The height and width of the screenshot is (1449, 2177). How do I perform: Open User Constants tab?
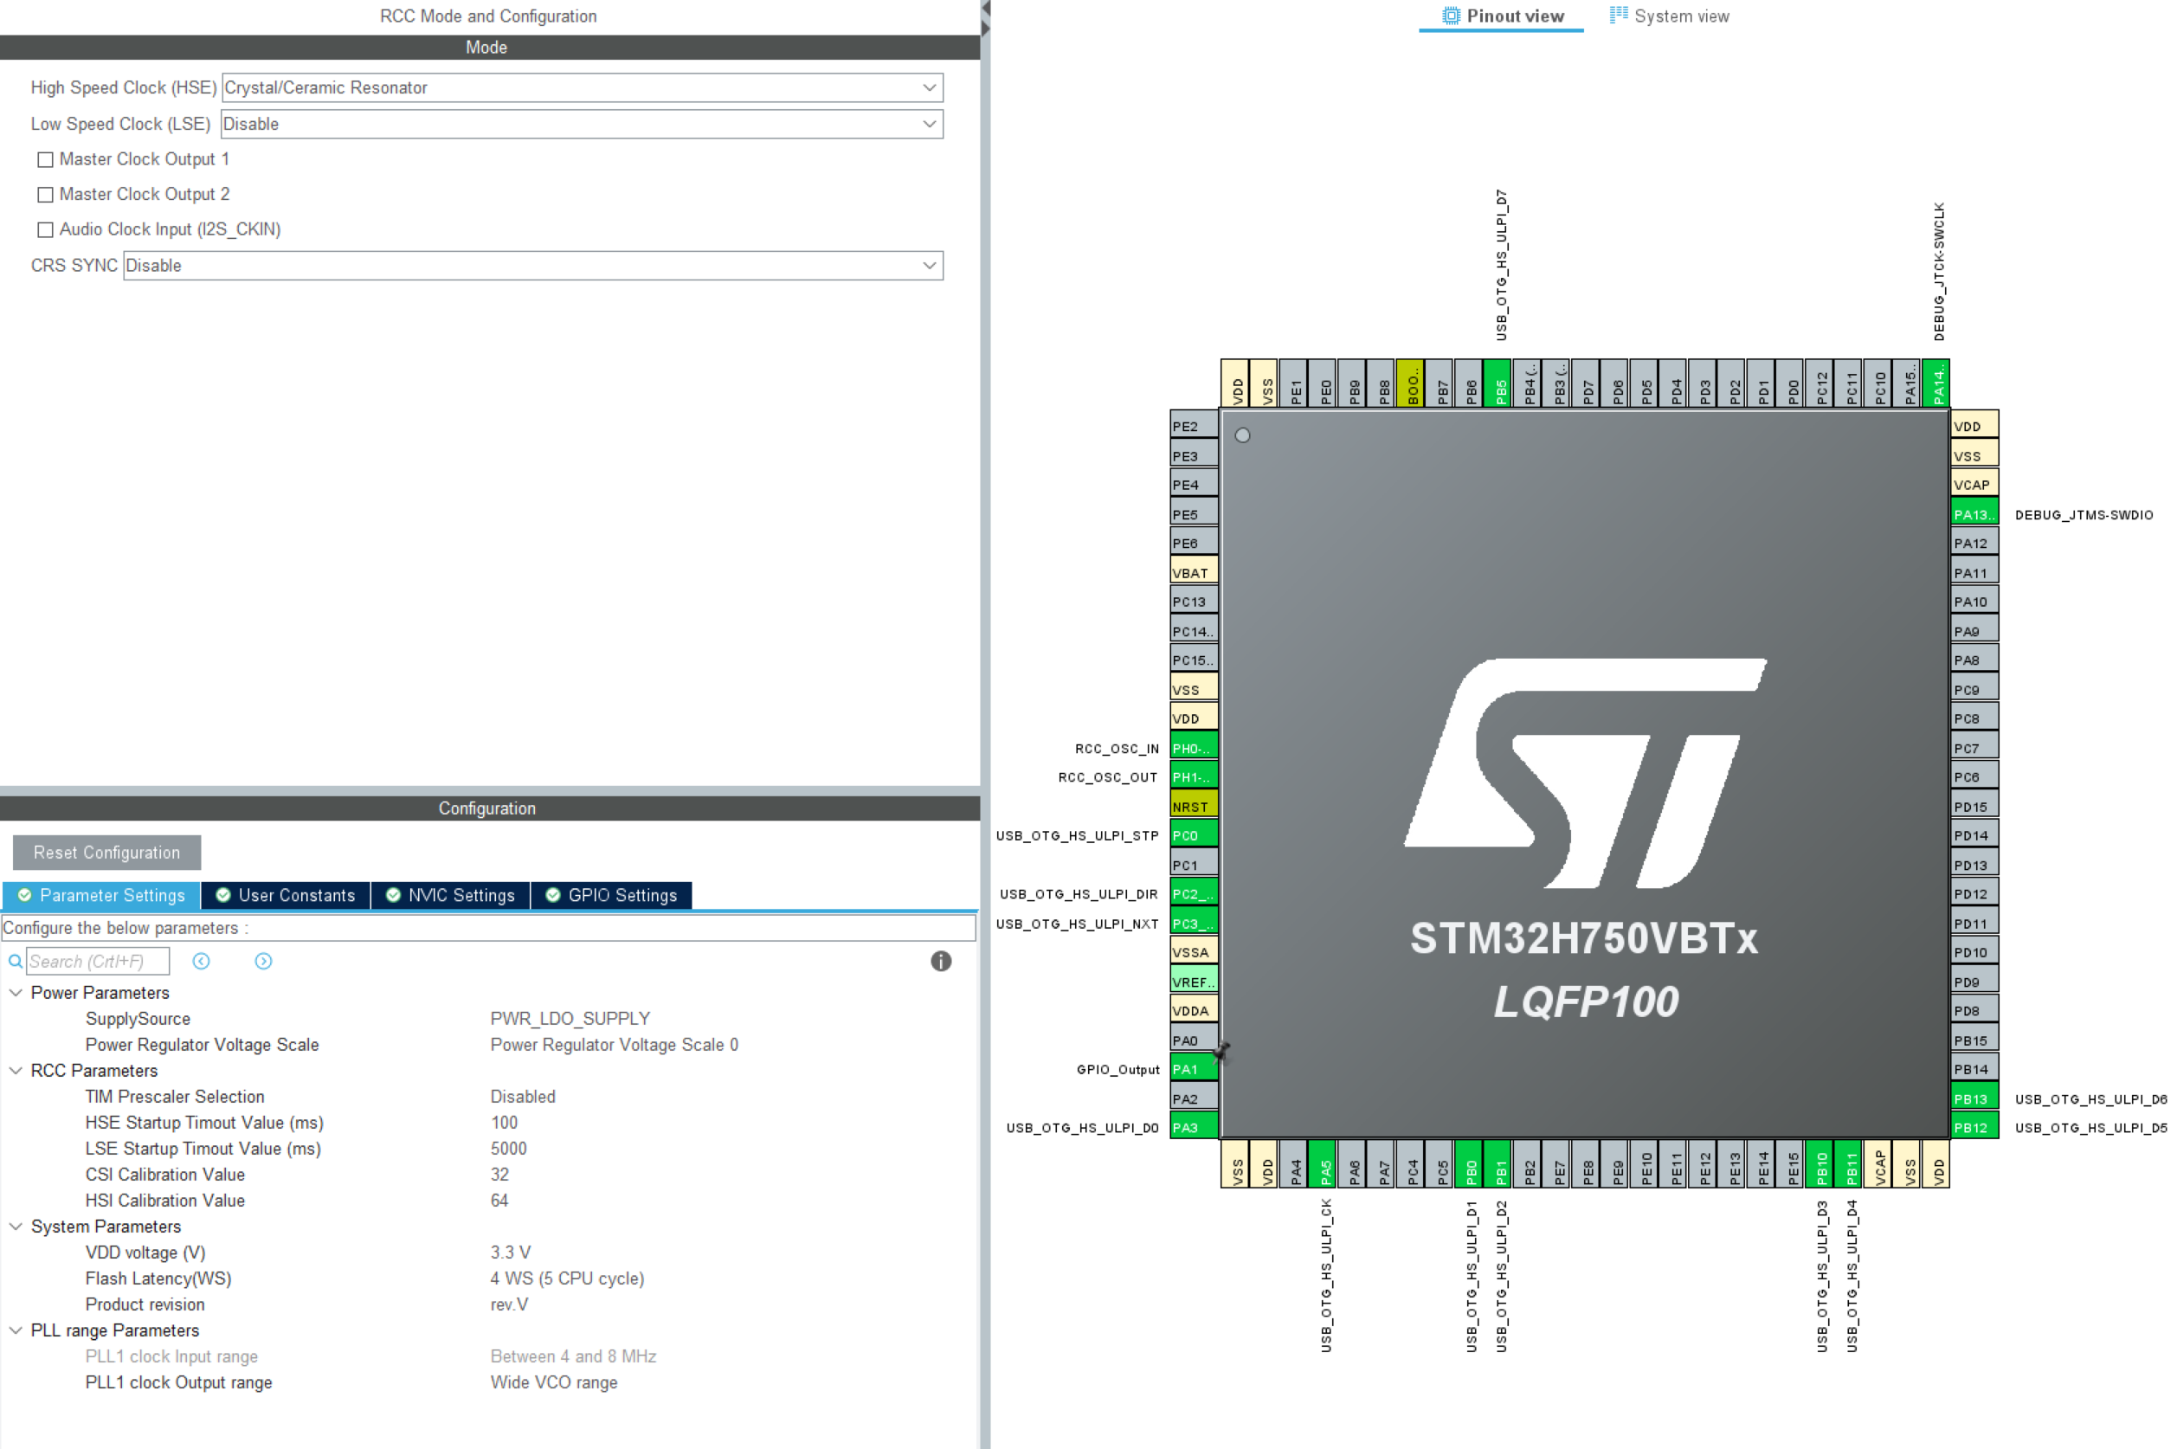tap(286, 896)
